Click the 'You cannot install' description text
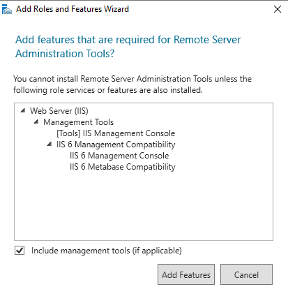288x303 pixels. [x=132, y=84]
